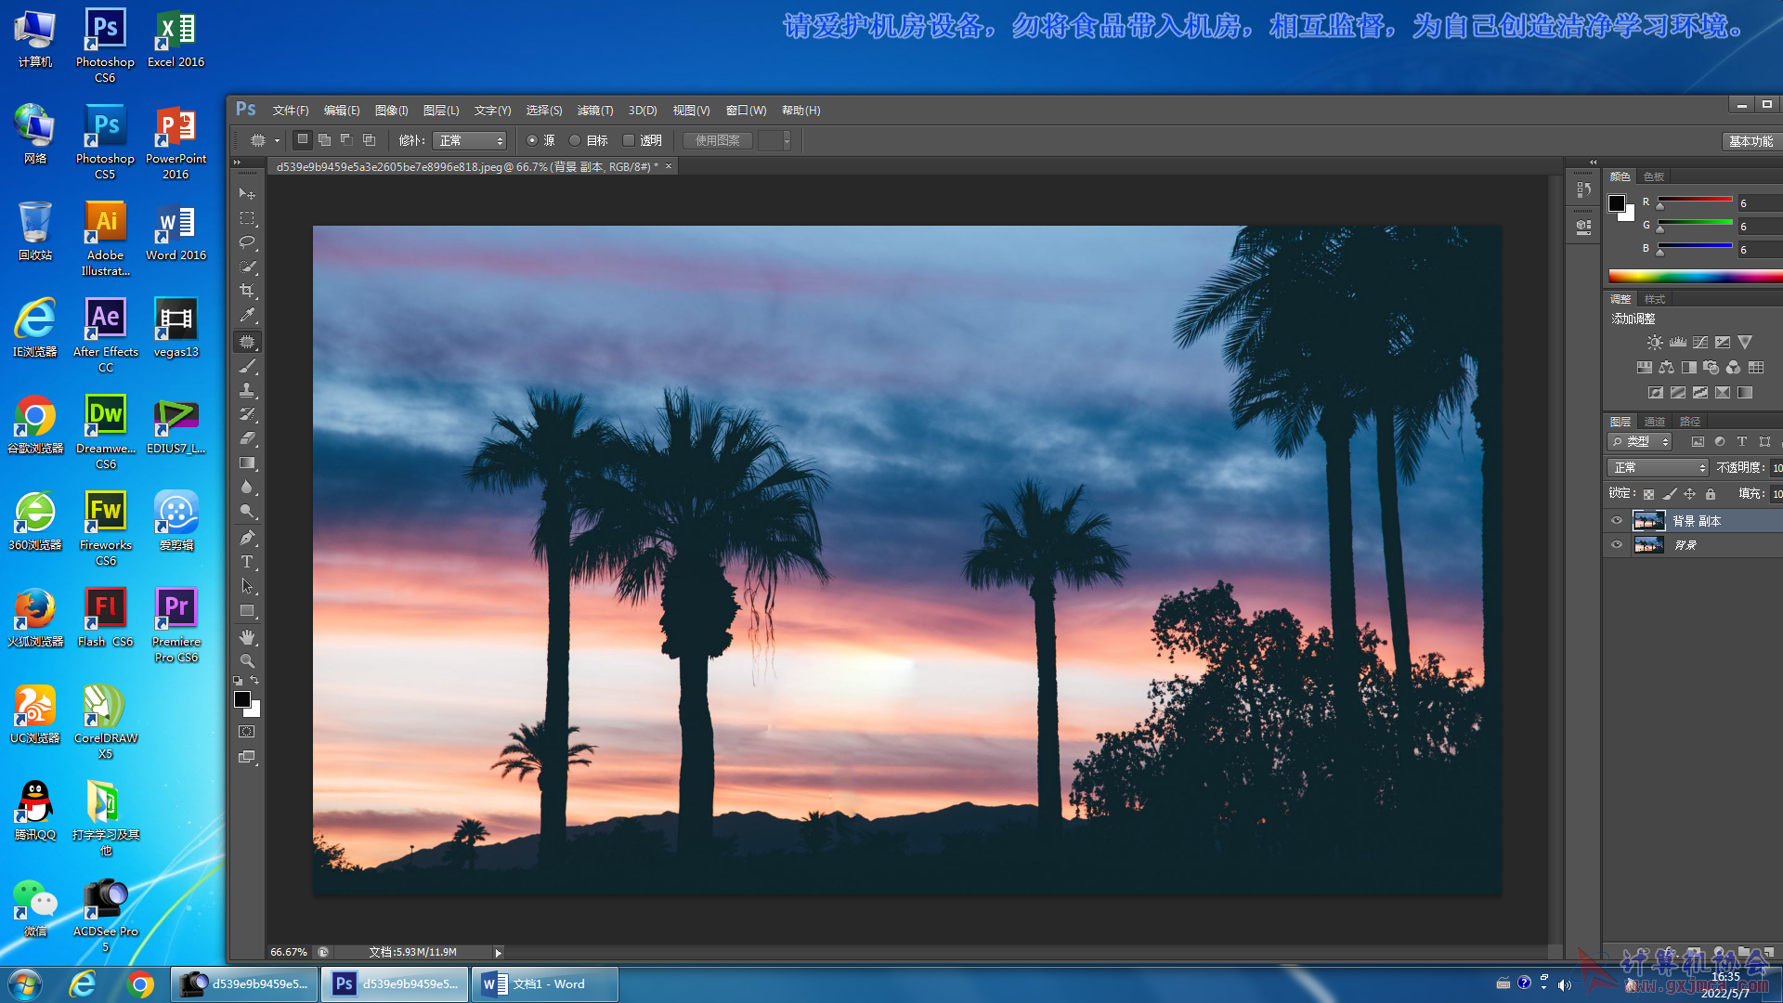The image size is (1783, 1003).
Task: Add Curves adjustment
Action: pyautogui.click(x=1700, y=343)
